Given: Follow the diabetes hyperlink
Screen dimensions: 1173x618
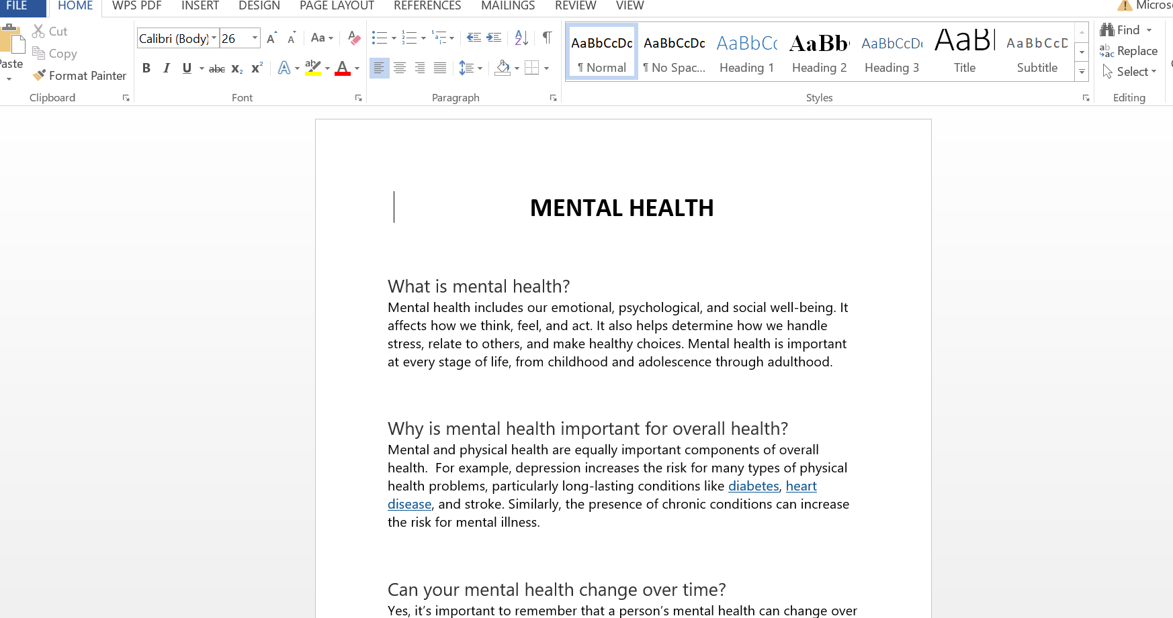Looking at the screenshot, I should point(754,486).
